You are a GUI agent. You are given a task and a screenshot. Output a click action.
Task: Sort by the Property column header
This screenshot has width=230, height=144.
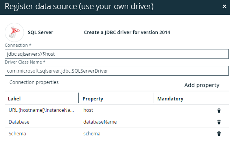(93, 98)
